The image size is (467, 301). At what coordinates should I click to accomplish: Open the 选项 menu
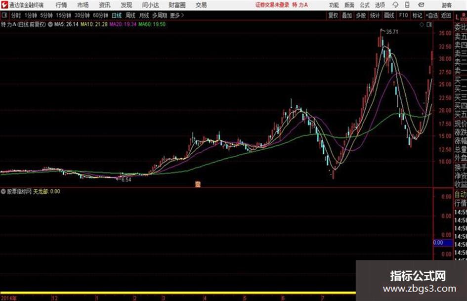pos(380,5)
